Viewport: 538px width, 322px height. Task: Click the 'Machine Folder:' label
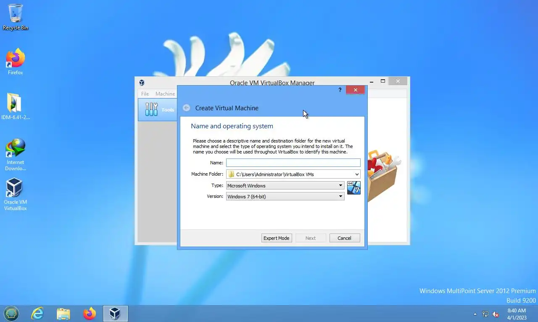click(207, 174)
